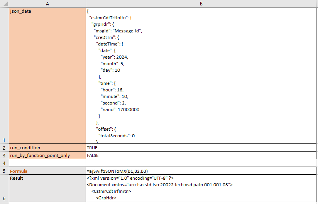Select row 4 header

pos(4,163)
